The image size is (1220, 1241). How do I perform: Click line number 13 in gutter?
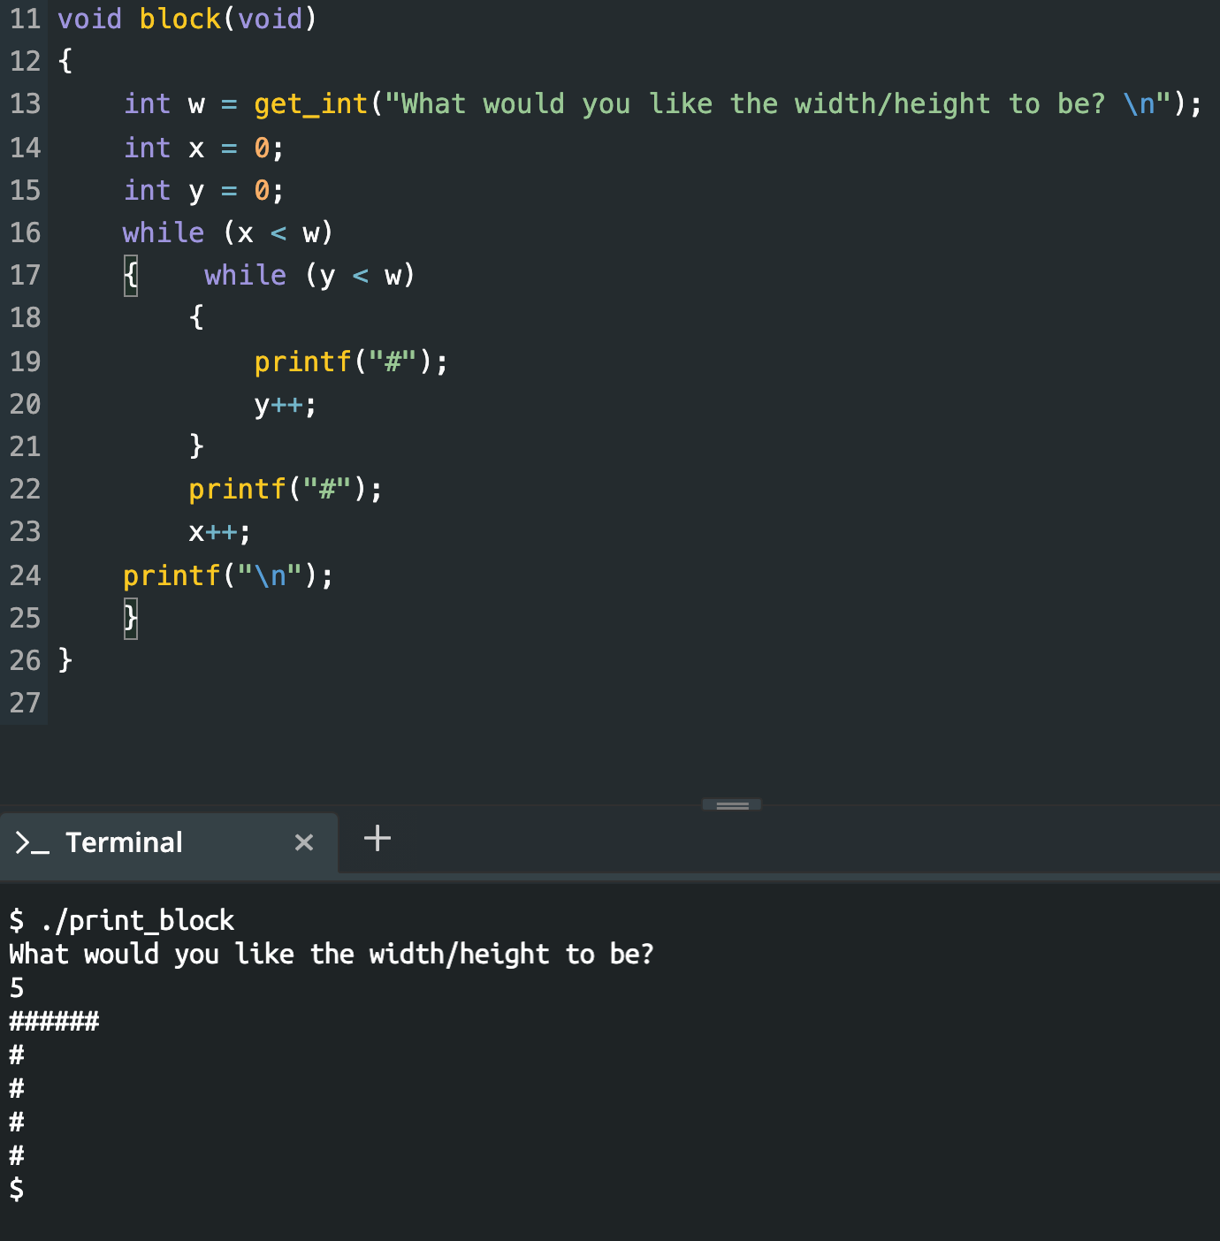point(25,103)
